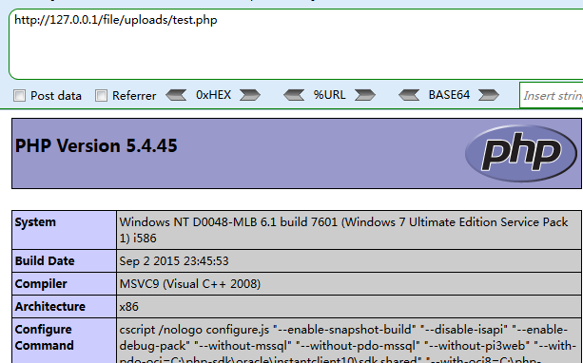This screenshot has width=583, height=363.
Task: Click the 0xHEX decode left arrow
Action: click(176, 95)
